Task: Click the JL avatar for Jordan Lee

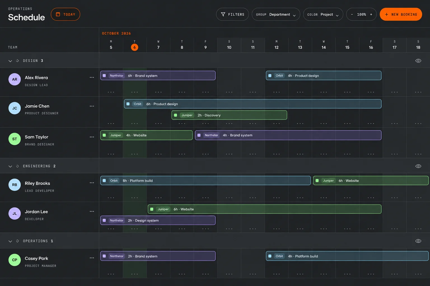Action: point(15,213)
